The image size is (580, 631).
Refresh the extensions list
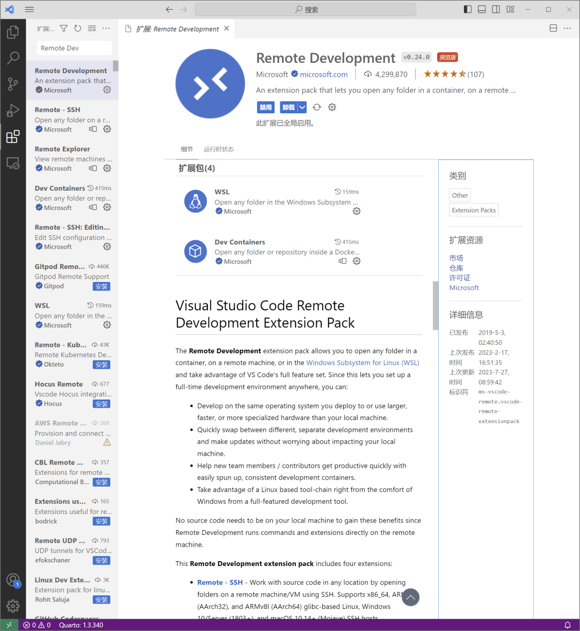point(78,28)
